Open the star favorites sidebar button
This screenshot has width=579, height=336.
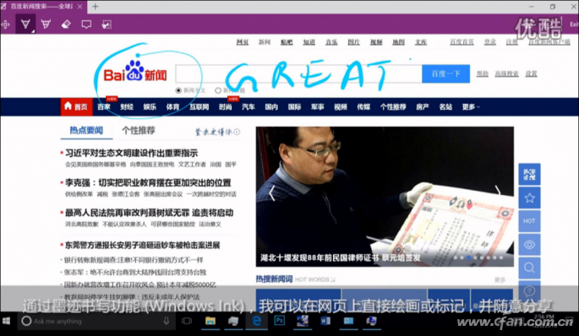529,198
